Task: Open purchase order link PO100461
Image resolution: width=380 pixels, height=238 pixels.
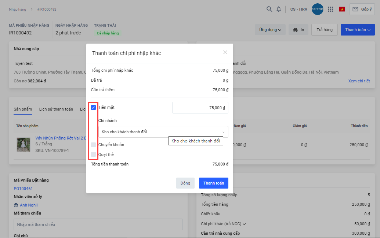Action: [23, 189]
